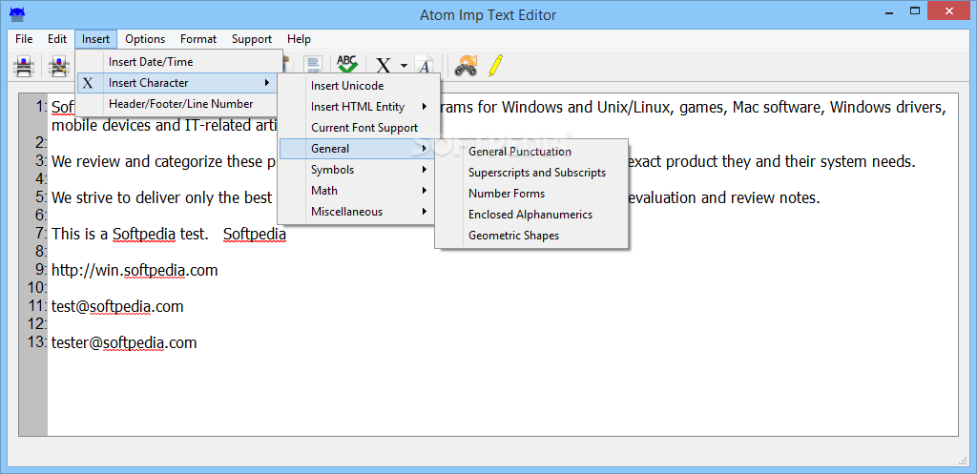
Task: Open the Format menu
Action: (x=198, y=38)
